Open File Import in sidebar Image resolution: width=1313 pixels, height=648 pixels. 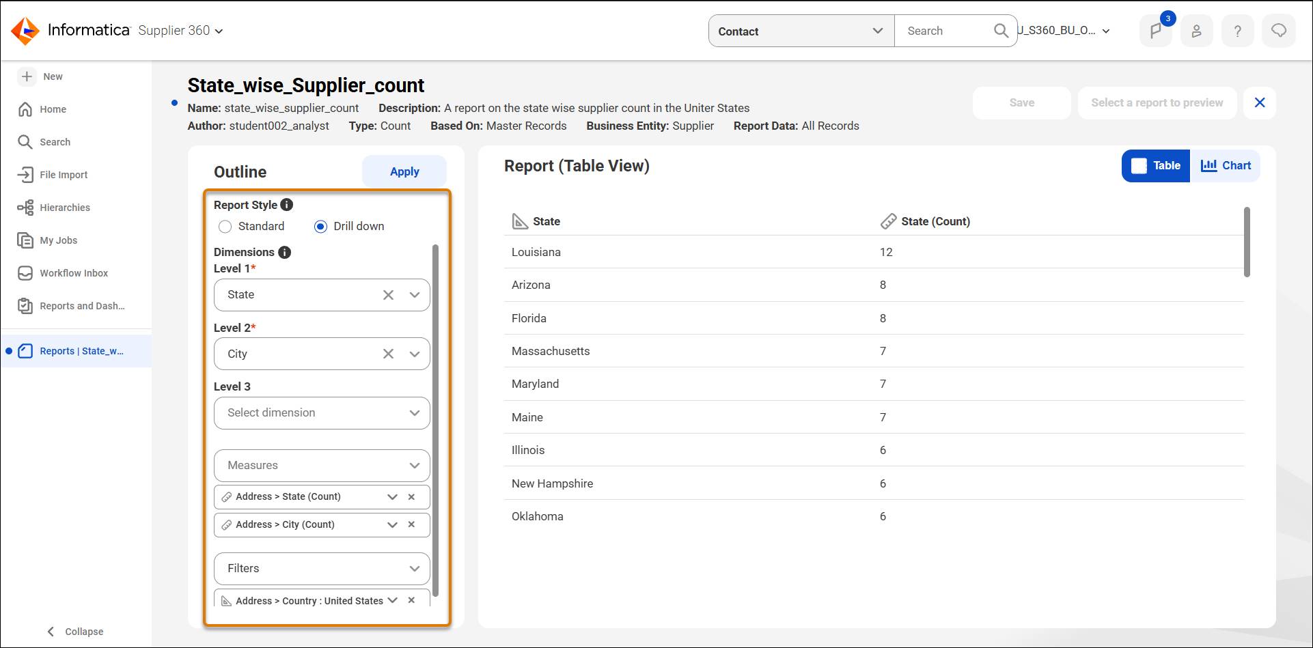point(64,175)
